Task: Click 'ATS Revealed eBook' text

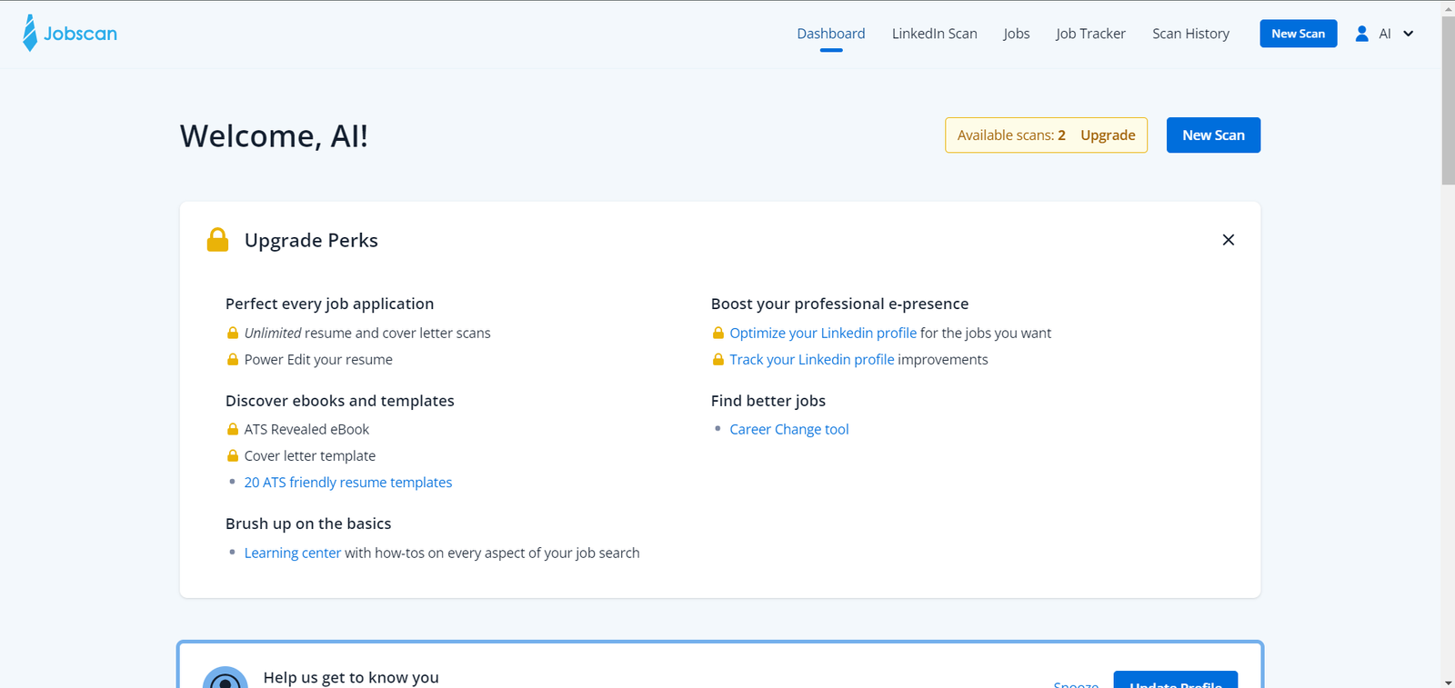Action: coord(306,429)
